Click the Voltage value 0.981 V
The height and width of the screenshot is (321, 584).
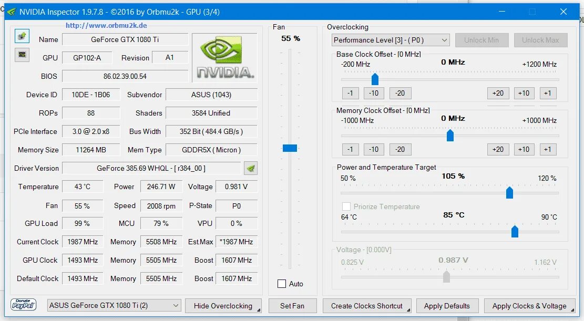pos(237,187)
